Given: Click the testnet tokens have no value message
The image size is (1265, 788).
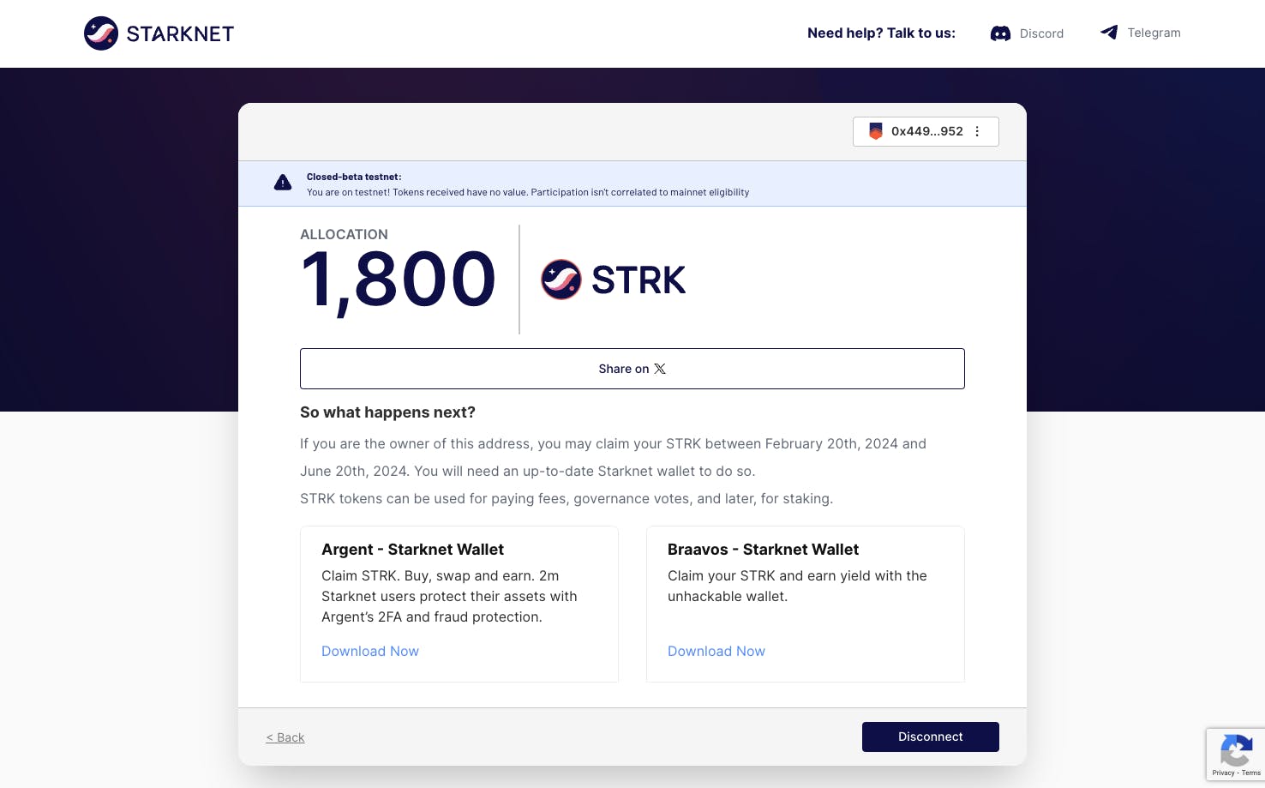Looking at the screenshot, I should [528, 192].
